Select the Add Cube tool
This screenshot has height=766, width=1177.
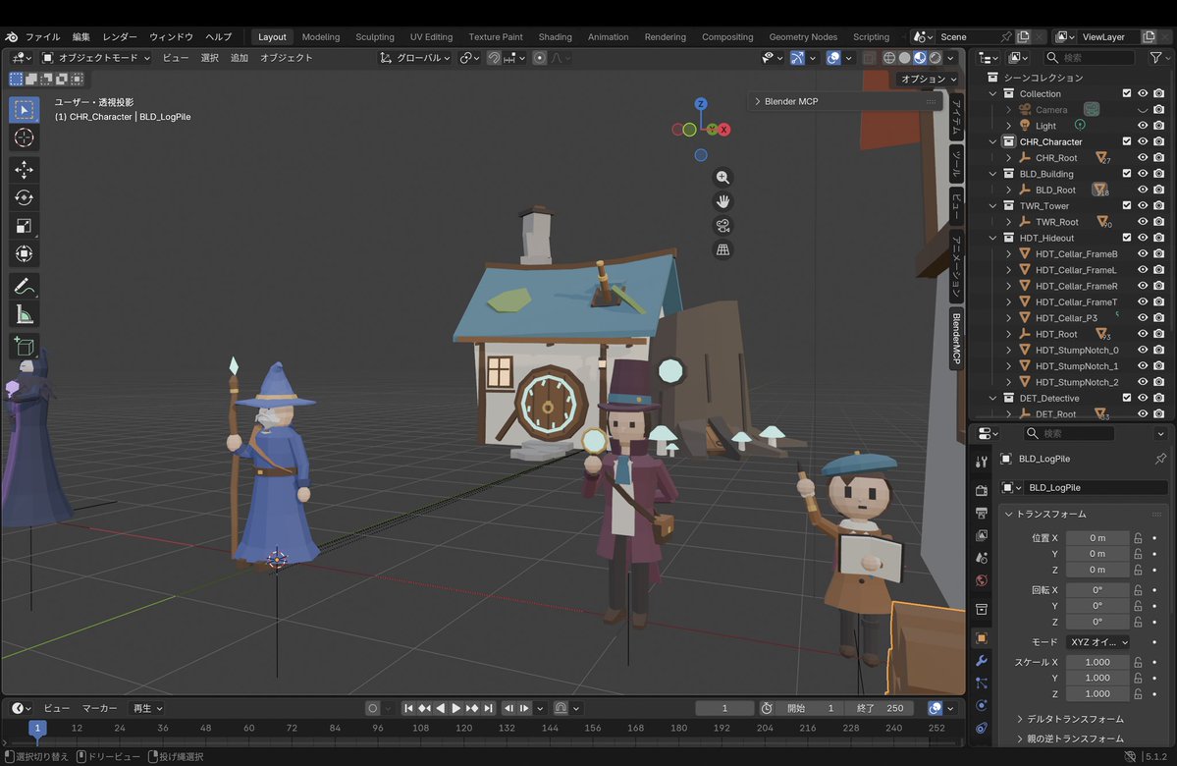[x=24, y=347]
